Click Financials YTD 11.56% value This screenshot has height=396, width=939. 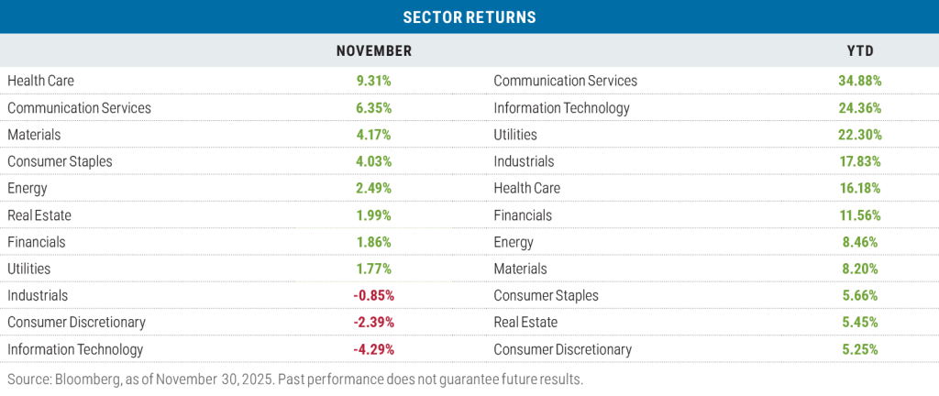click(x=859, y=215)
